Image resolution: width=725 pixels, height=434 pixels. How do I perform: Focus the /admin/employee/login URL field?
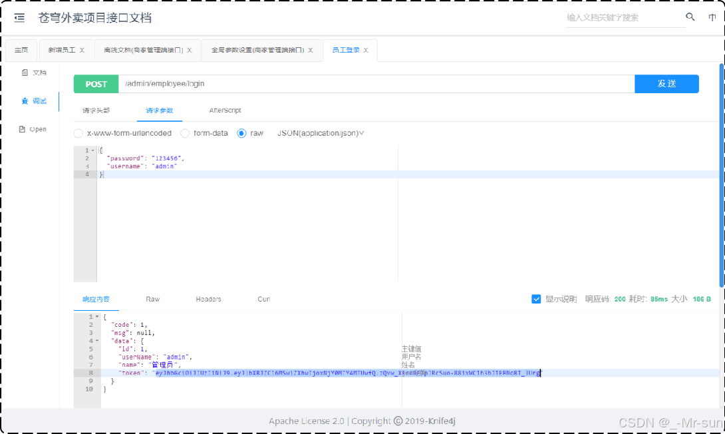[376, 84]
